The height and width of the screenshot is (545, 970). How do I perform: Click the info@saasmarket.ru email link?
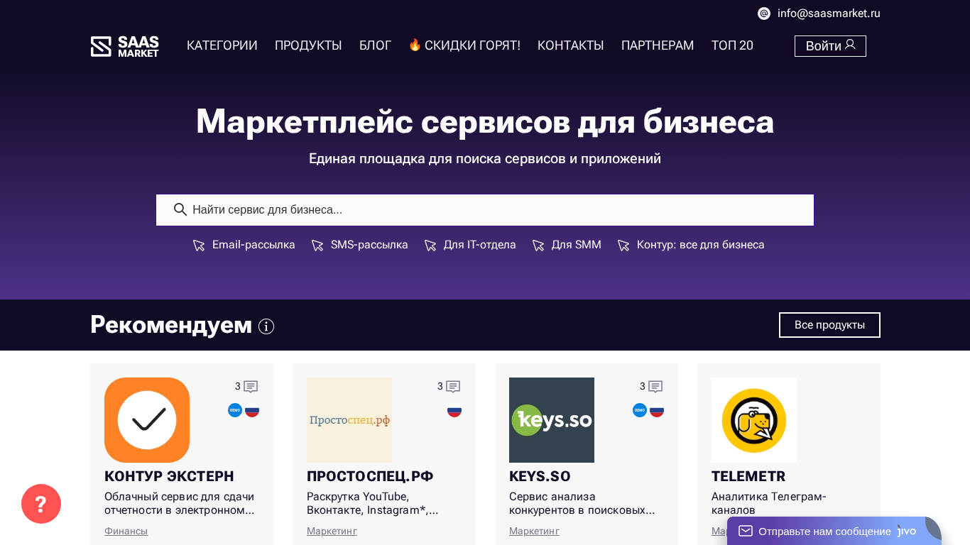[x=829, y=13]
